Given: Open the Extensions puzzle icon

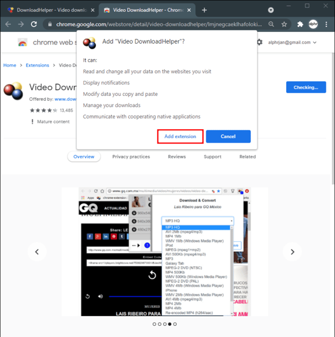Looking at the screenshot, I should coord(300,24).
